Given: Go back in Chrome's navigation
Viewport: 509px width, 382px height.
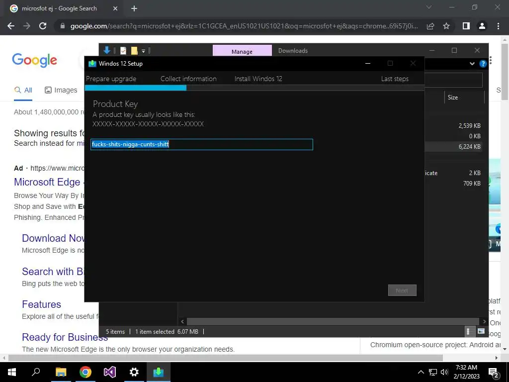Looking at the screenshot, I should (x=11, y=26).
